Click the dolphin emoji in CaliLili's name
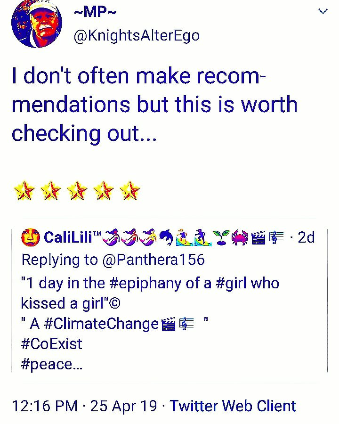Viewport: 339px width, 424px height. [167, 237]
